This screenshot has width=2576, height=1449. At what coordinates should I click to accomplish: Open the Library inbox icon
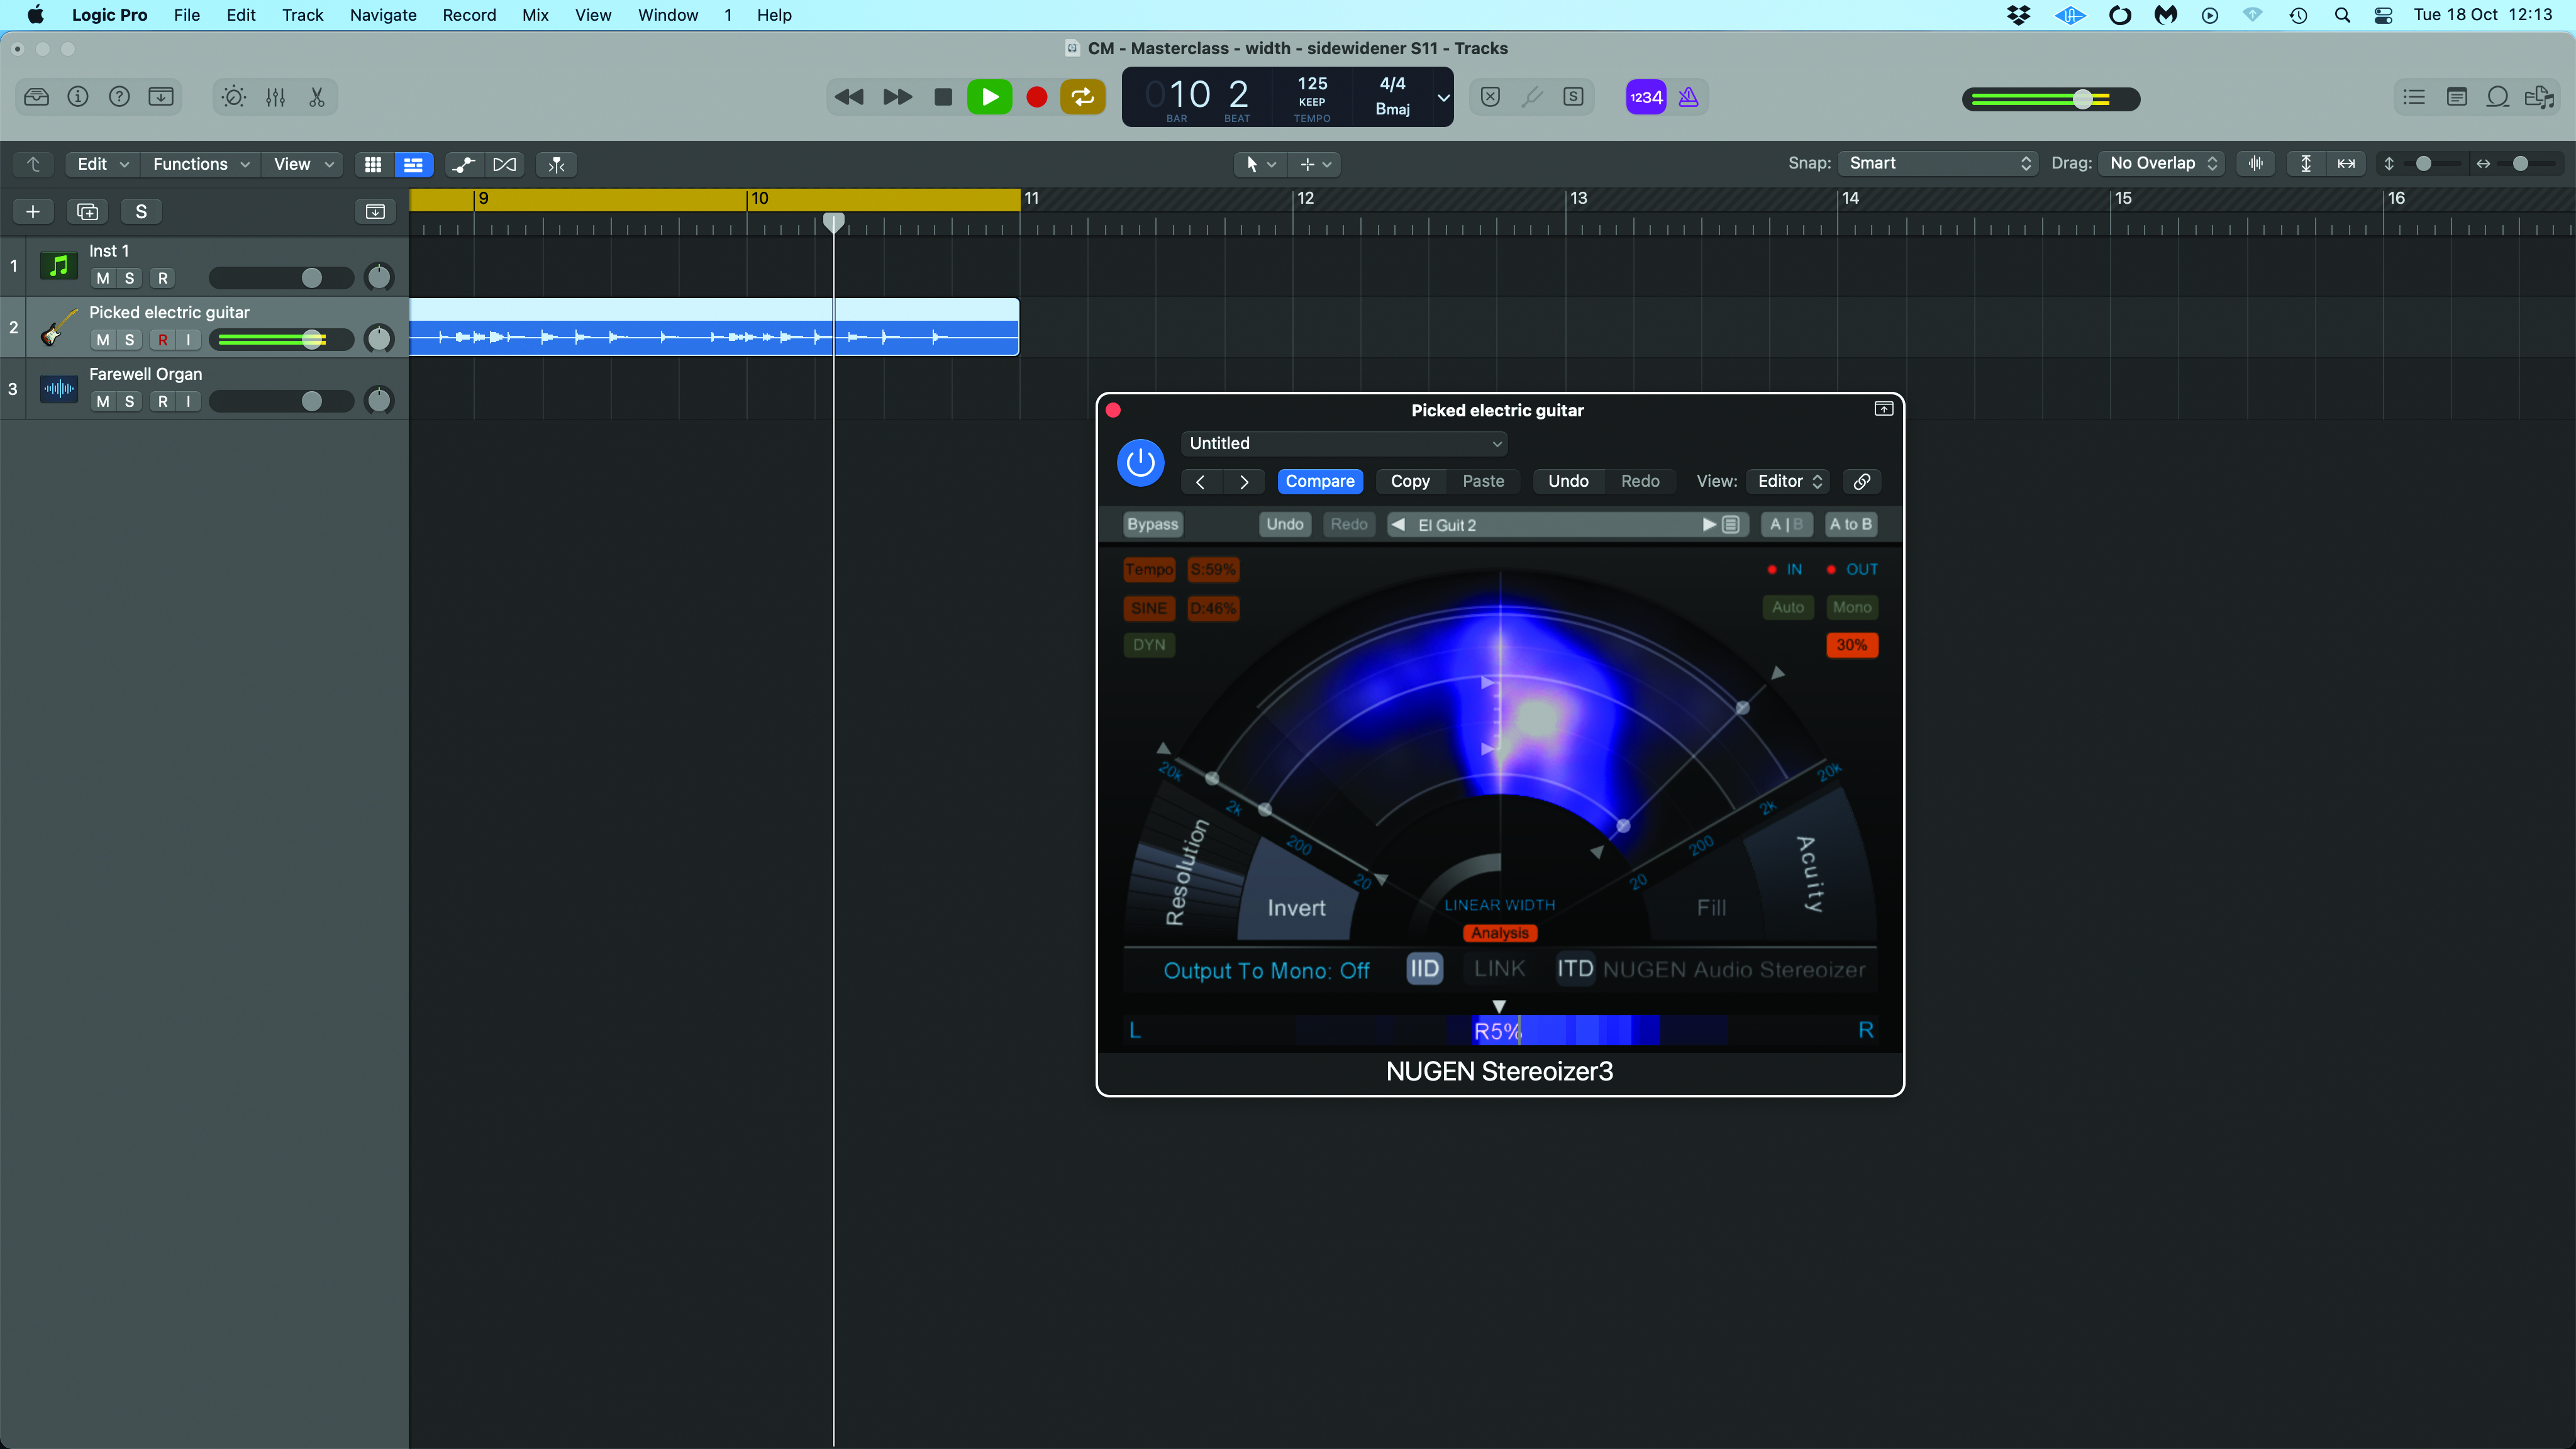pyautogui.click(x=36, y=97)
